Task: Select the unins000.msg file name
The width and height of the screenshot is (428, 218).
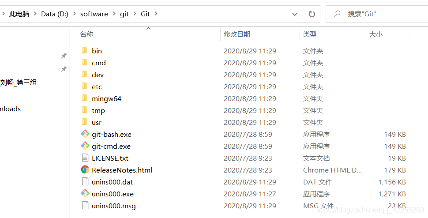Action: pos(114,206)
